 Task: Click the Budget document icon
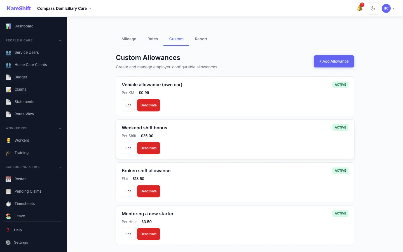click(8, 77)
